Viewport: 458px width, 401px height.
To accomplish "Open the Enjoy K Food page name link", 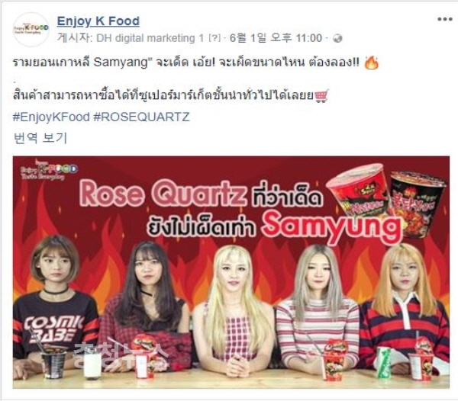I will point(98,21).
